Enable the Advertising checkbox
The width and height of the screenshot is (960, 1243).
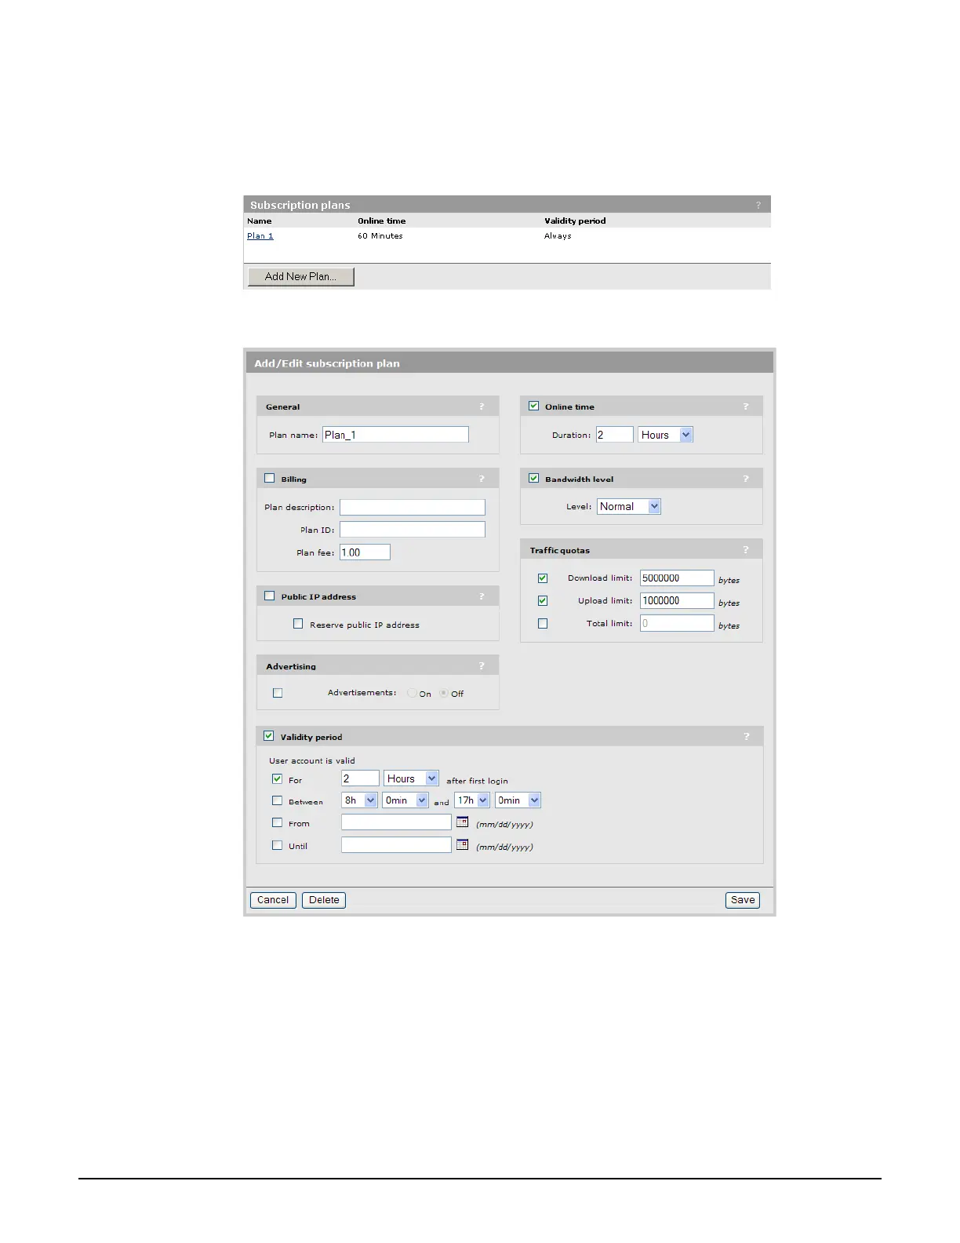(x=278, y=693)
